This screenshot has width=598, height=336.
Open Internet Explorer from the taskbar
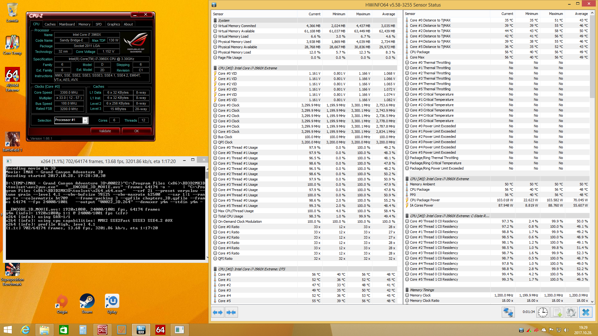[x=25, y=330]
